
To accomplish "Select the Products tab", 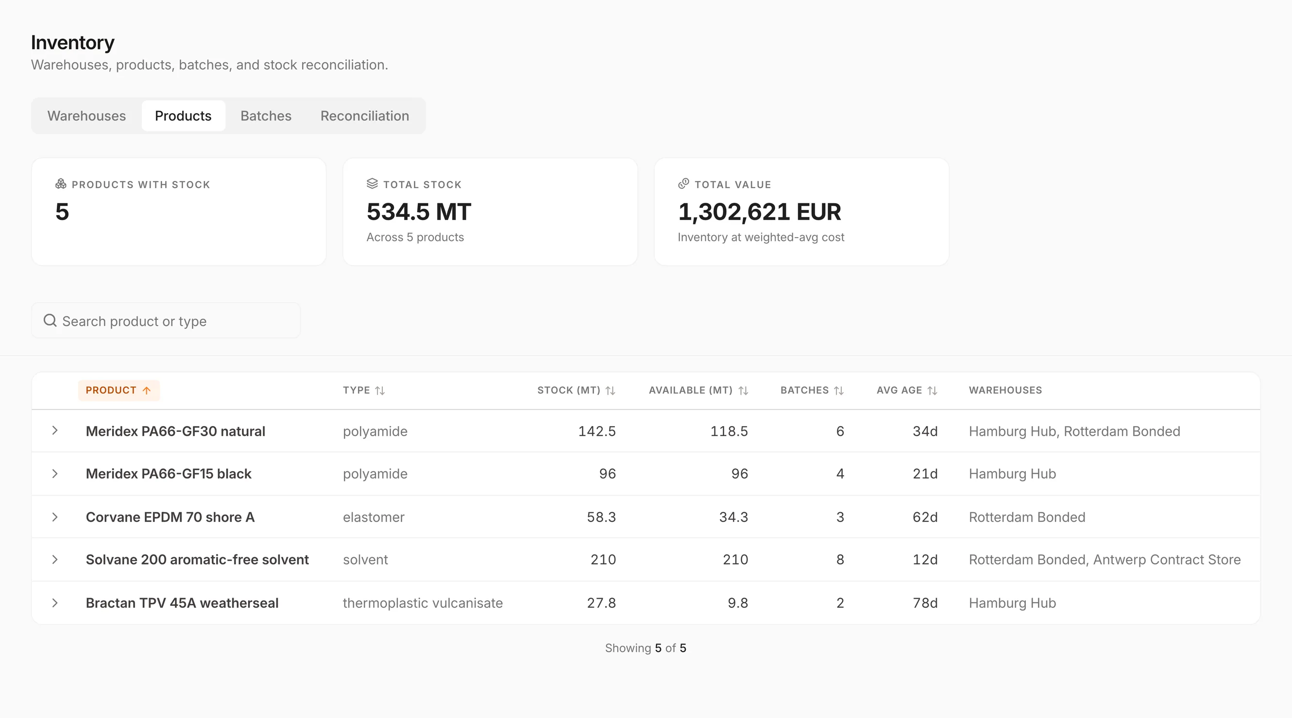I will (x=183, y=116).
